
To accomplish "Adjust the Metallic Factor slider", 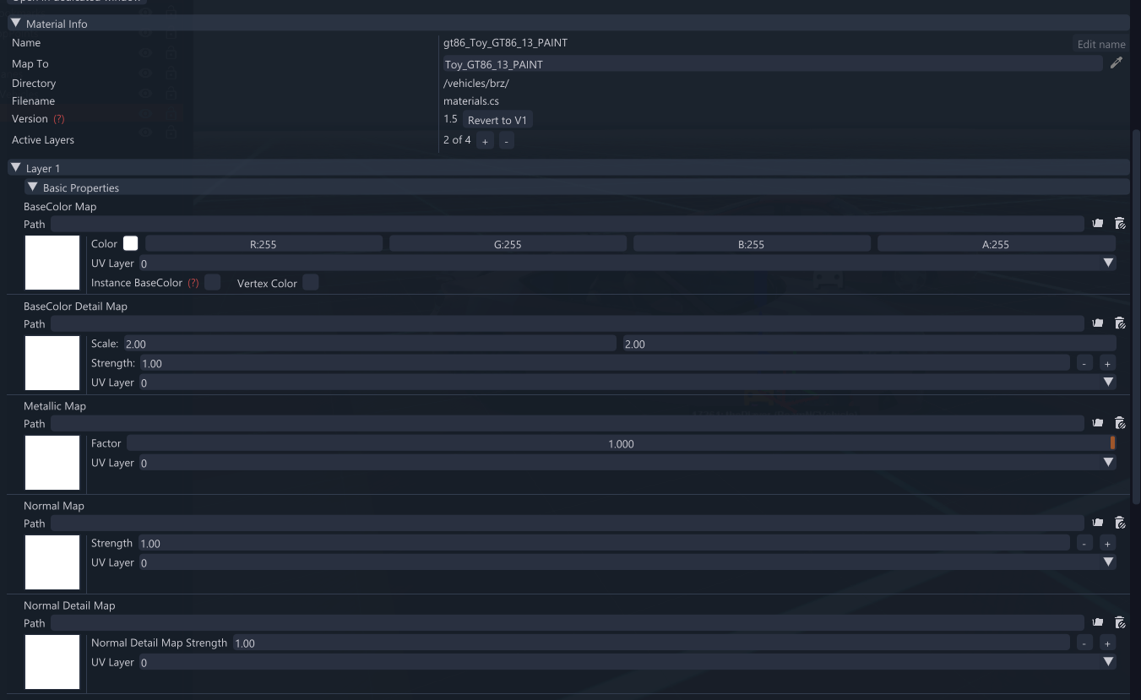I will click(622, 443).
